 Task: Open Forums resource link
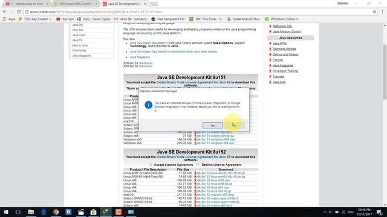(x=278, y=60)
